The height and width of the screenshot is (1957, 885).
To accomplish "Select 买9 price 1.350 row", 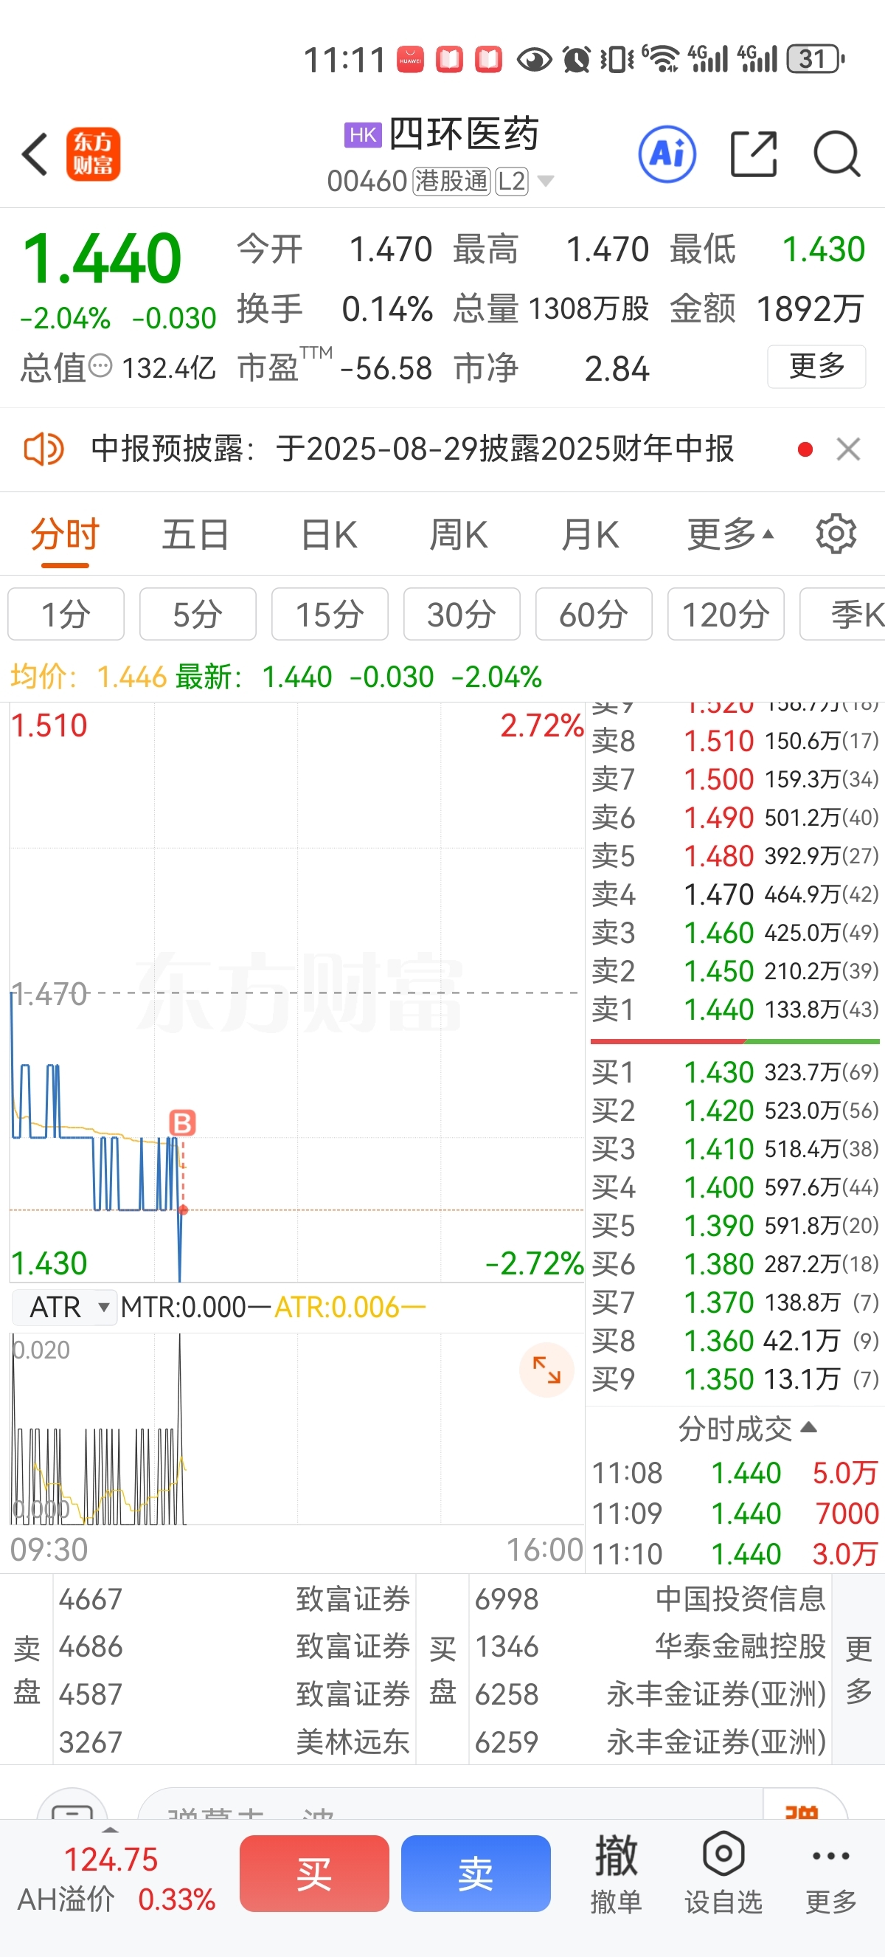I will [x=735, y=1379].
